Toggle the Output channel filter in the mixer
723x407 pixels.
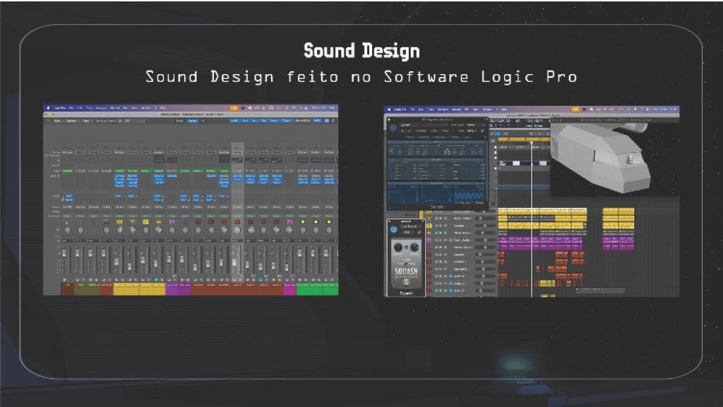[x=287, y=121]
